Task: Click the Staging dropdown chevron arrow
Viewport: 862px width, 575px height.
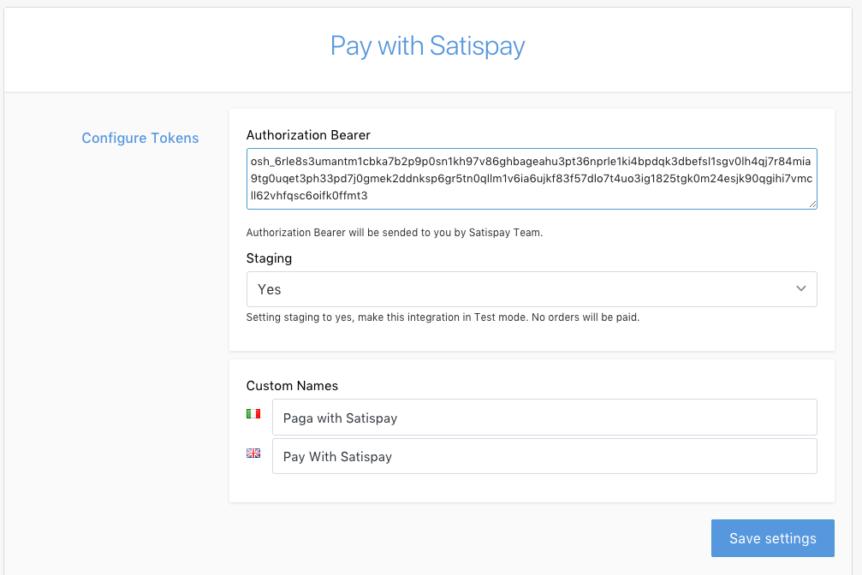Action: [x=801, y=289]
